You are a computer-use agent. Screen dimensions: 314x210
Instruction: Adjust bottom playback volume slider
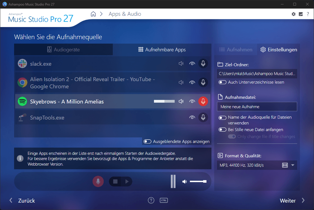[x=198, y=181]
